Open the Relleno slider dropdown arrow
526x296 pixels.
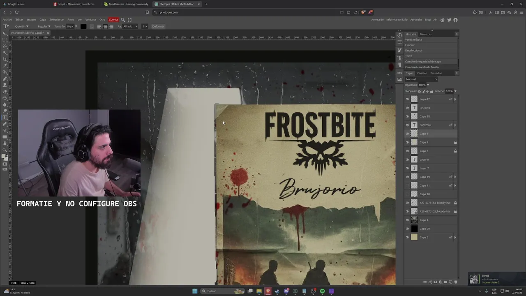click(455, 91)
